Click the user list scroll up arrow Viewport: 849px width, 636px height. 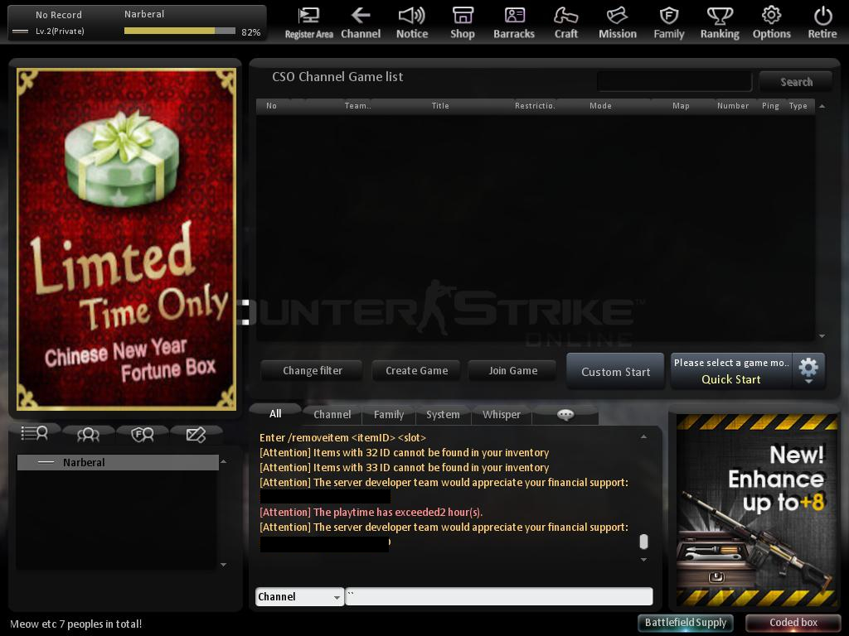click(x=223, y=462)
